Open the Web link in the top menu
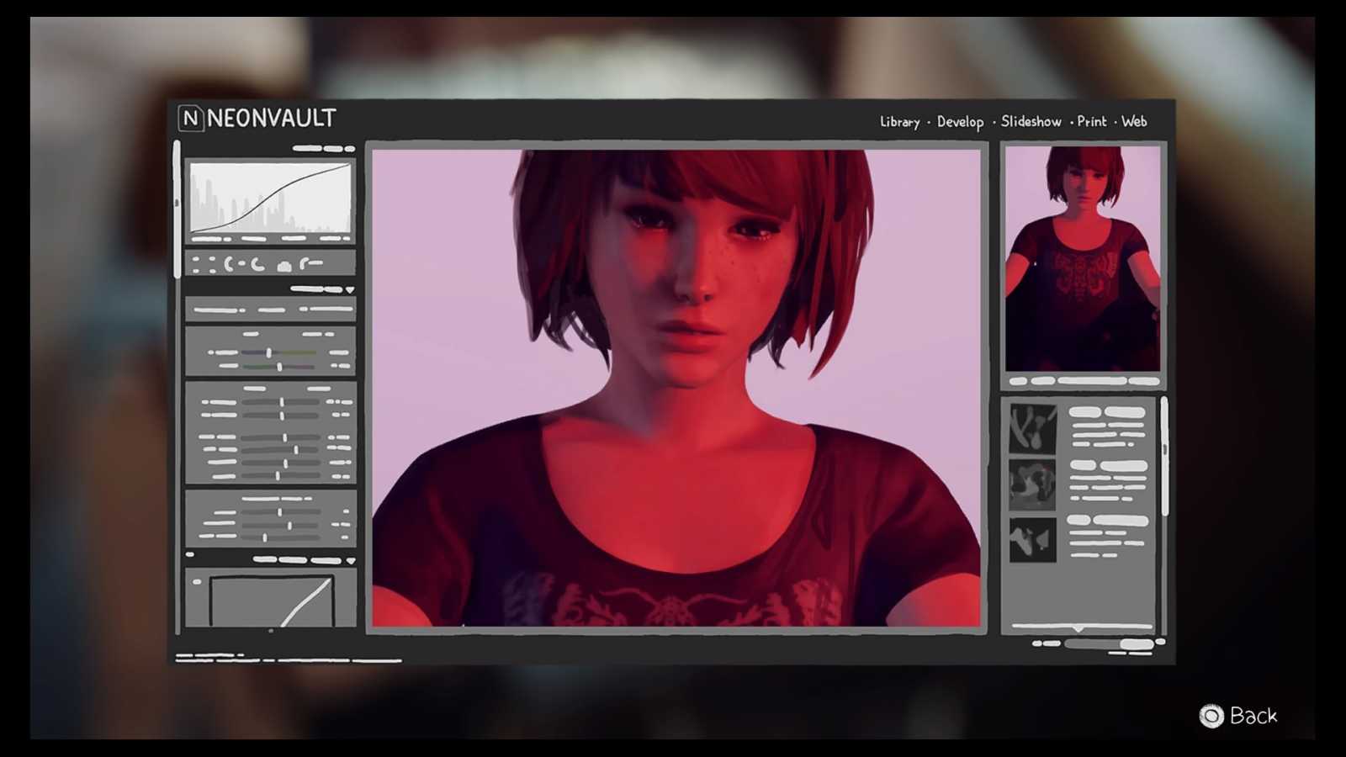Image resolution: width=1346 pixels, height=757 pixels. (x=1134, y=122)
